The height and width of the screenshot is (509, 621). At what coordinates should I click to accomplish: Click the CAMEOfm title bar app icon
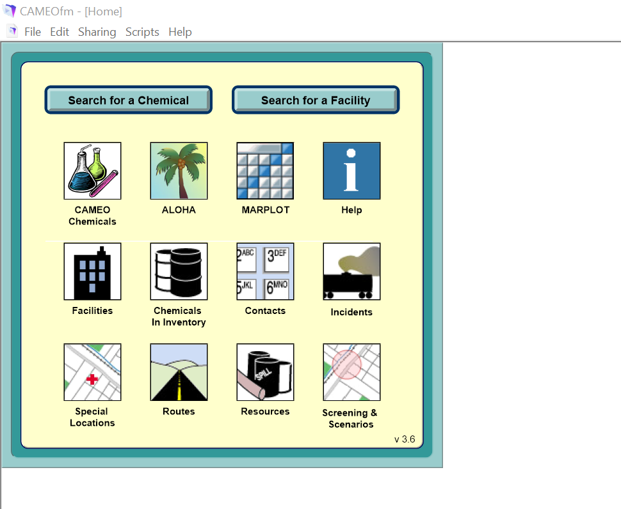click(10, 11)
